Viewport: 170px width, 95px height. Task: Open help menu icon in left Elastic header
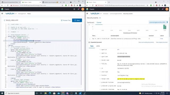tap(74, 9)
